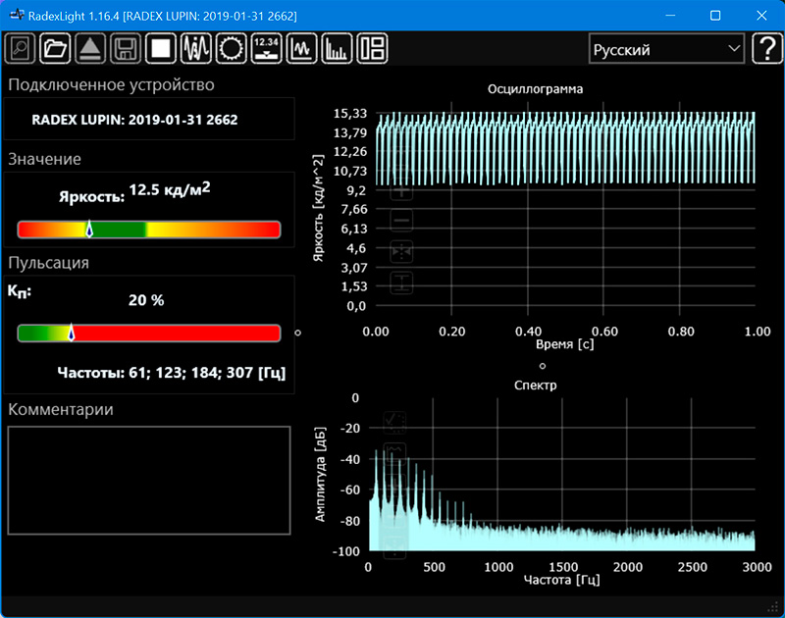Switch the panel layout with the layout icon
Viewport: 785px width, 618px height.
pos(372,48)
